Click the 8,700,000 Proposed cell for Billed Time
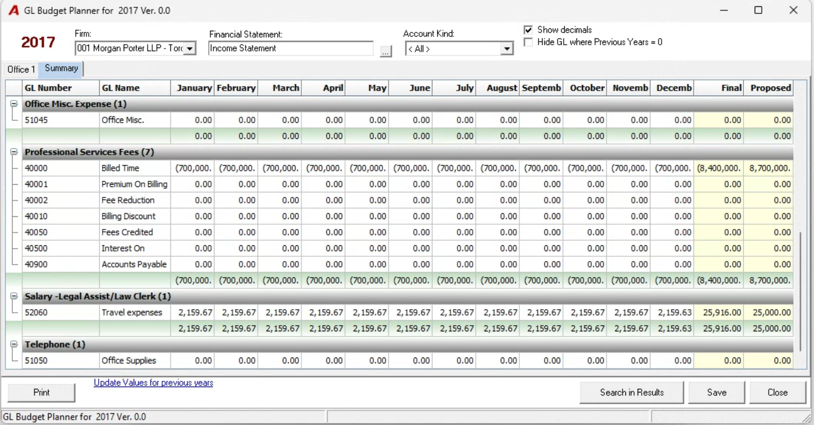814x425 pixels. (x=769, y=168)
